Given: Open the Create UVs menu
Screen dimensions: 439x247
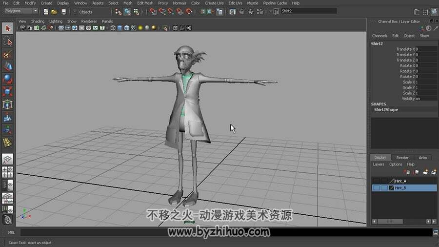Looking at the screenshot, I should pos(214,3).
